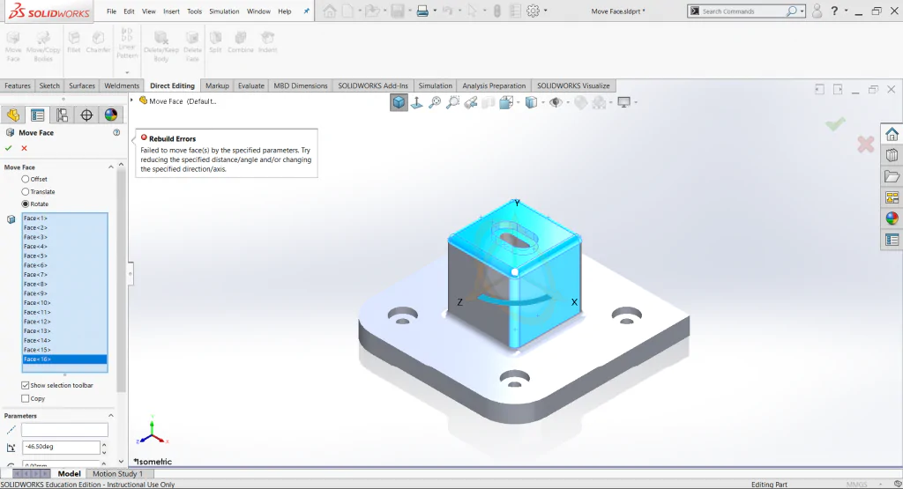
Task: Open the Help question mark dropdown arrow
Action: click(846, 11)
